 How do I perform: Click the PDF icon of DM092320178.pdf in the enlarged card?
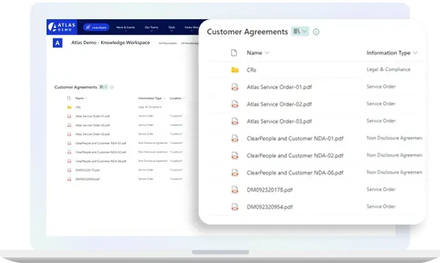(x=235, y=190)
